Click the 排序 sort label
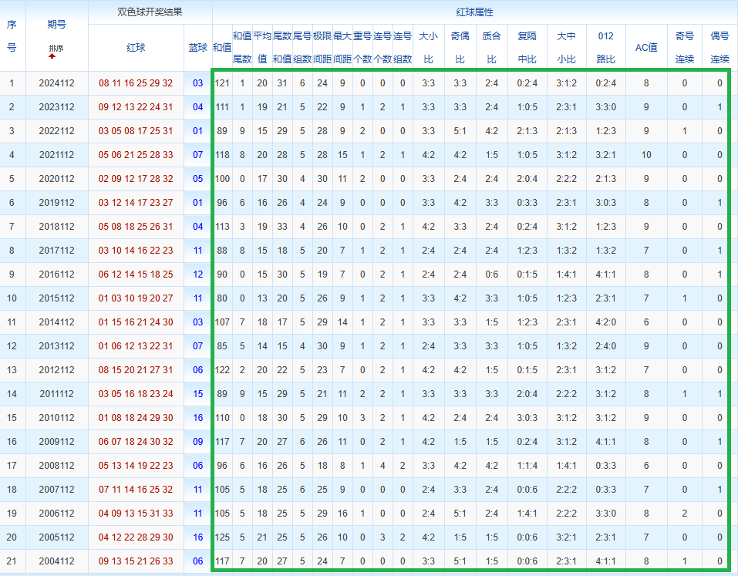This screenshot has width=738, height=576. coord(56,48)
